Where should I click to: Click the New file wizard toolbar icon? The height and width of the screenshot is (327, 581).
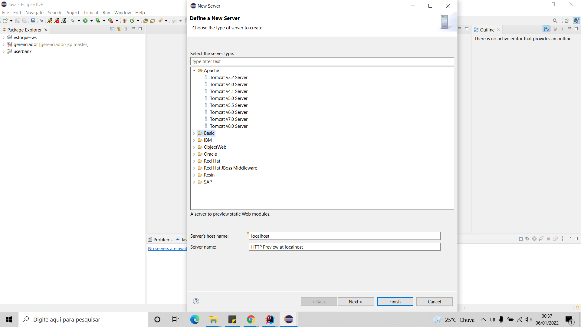(x=5, y=21)
